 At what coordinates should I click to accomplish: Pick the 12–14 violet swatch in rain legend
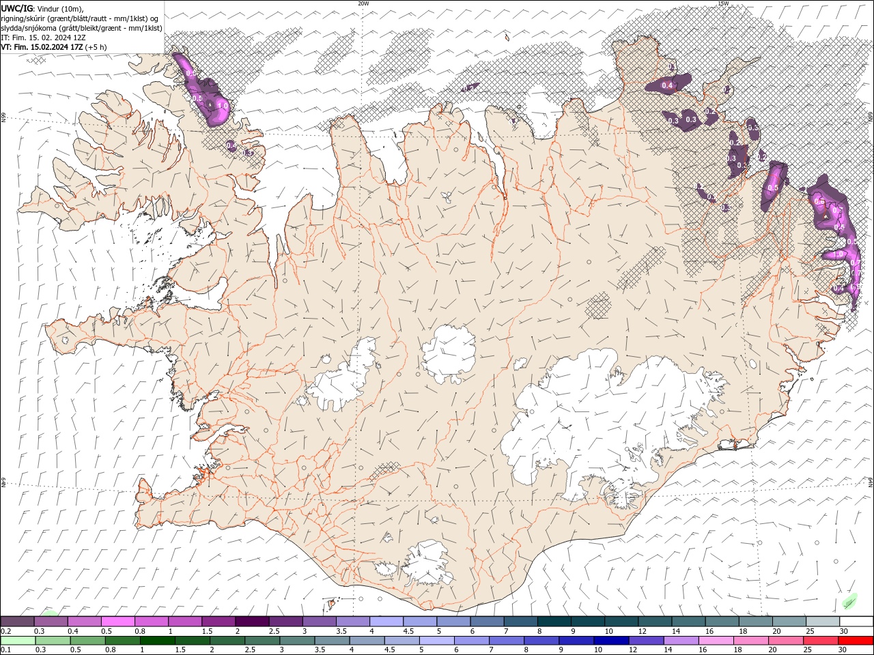coord(646,641)
